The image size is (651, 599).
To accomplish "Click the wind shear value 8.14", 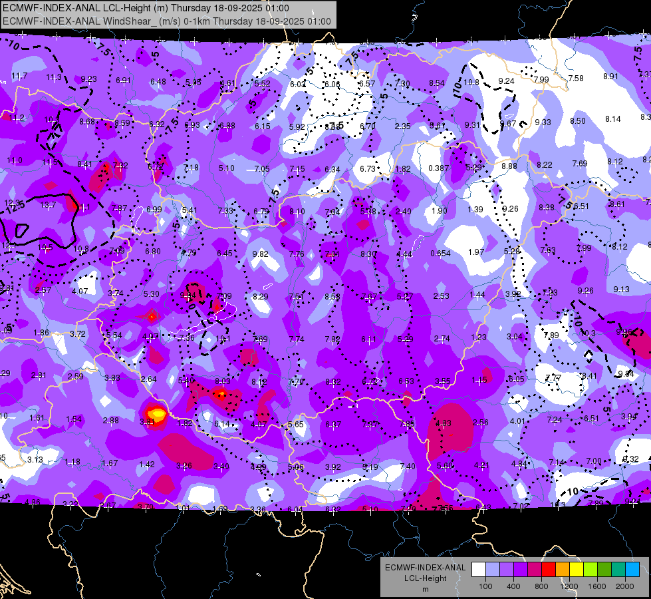I will [x=613, y=119].
